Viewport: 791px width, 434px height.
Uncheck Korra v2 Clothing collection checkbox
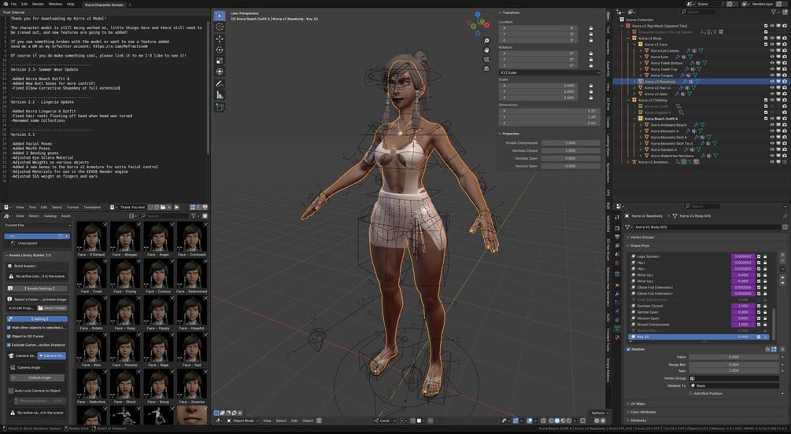click(766, 101)
